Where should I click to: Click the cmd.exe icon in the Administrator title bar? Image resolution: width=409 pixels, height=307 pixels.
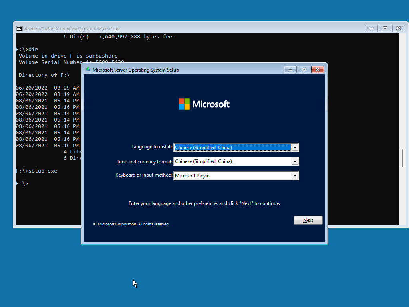click(19, 29)
